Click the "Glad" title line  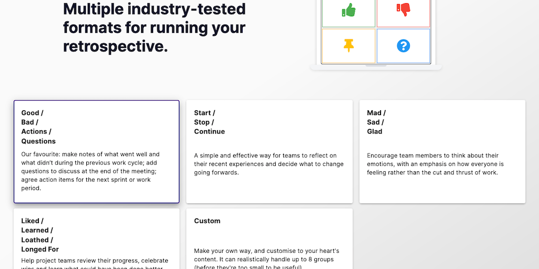pyautogui.click(x=375, y=132)
